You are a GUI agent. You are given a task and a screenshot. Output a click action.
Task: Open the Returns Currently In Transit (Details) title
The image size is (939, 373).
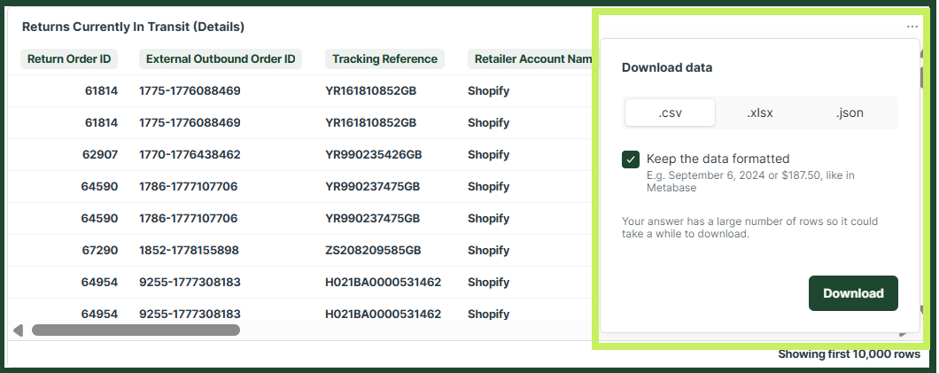(x=133, y=27)
